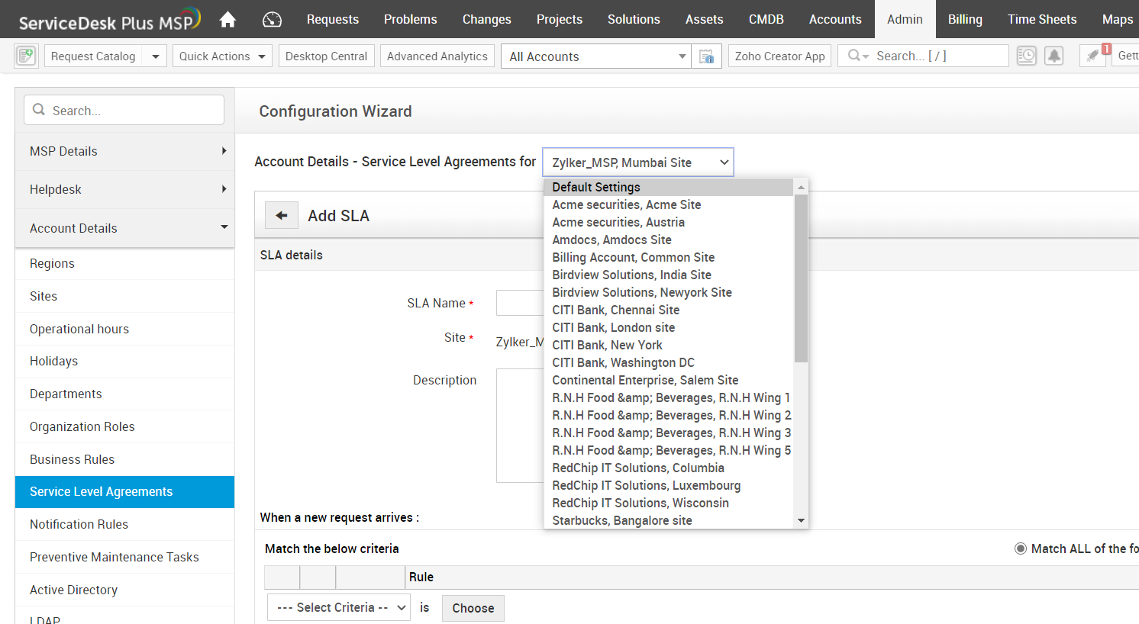Viewport: 1139px width, 624px height.
Task: Select 'Default Settings' in the site list
Action: [x=596, y=187]
